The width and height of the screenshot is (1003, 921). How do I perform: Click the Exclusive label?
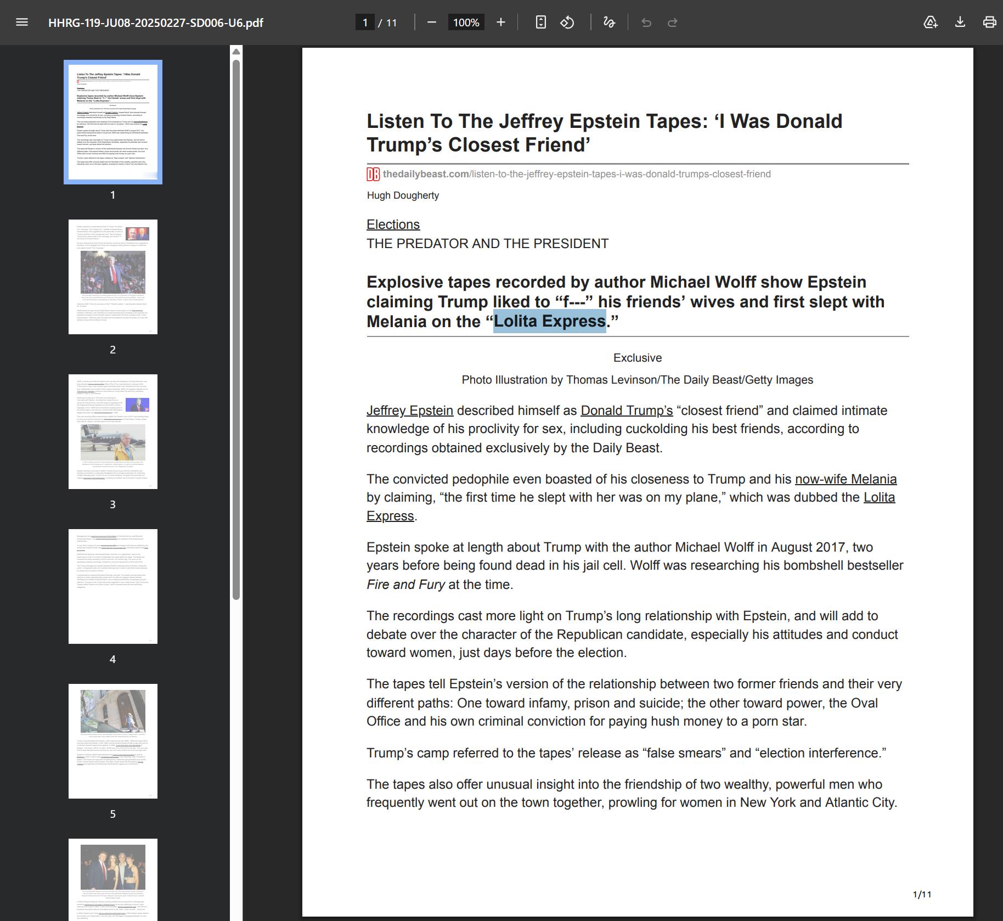pos(638,358)
